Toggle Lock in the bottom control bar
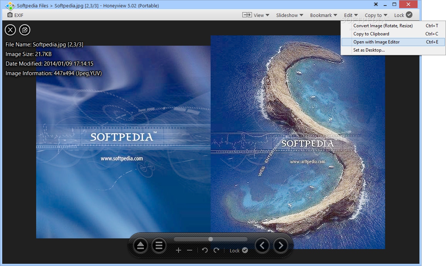 click(239, 251)
